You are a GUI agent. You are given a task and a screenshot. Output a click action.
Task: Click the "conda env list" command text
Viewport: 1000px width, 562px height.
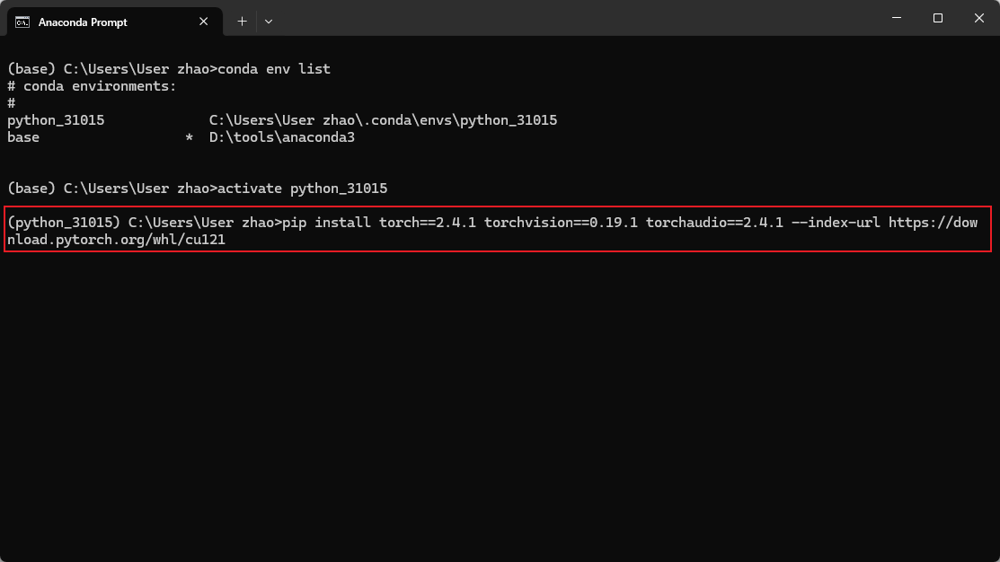(274, 69)
